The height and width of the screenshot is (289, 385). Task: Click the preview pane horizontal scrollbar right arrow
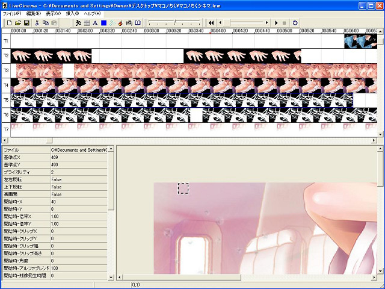pos(374,277)
